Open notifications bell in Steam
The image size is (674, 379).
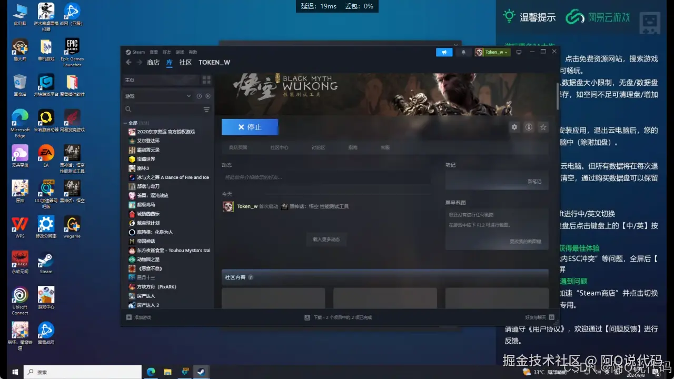pyautogui.click(x=463, y=52)
